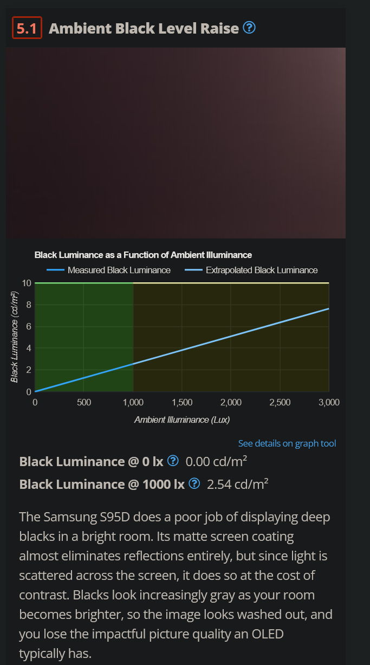Click the help icon beside Black Luminance @ 1000 lx
Viewport: 370px width, 665px height.
point(193,483)
